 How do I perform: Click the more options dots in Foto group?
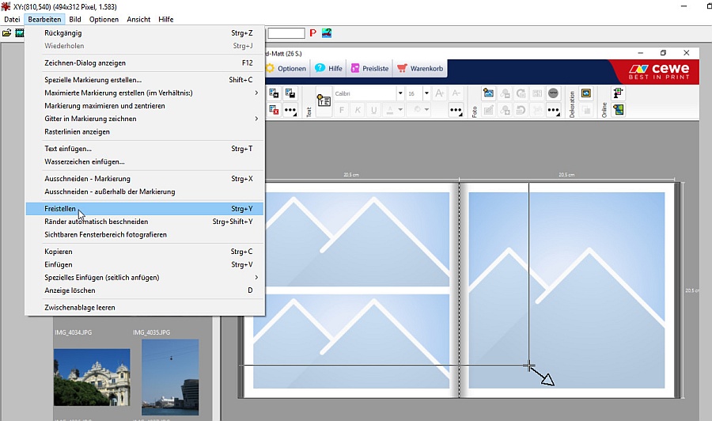click(x=455, y=111)
